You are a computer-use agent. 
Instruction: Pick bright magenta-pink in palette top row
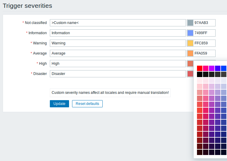[206, 68]
